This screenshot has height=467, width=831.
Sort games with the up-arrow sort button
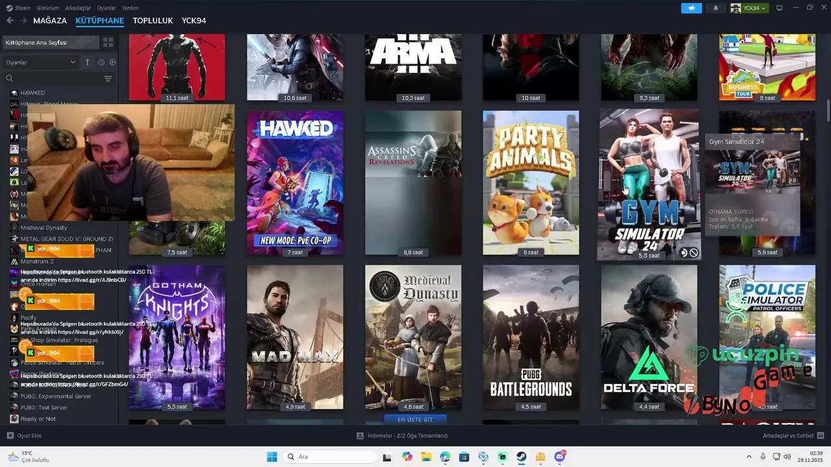(87, 62)
